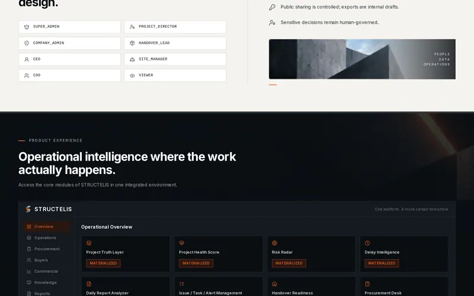Click MATERIALIZED badge on Risk Radar
Screen dimensions: 474x296
point(289,263)
